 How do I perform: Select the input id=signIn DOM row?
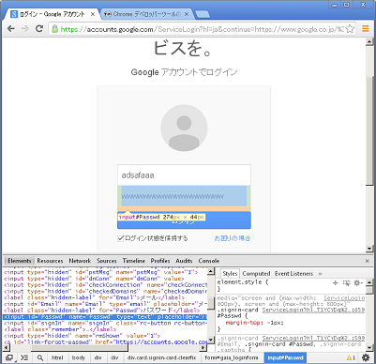105,323
